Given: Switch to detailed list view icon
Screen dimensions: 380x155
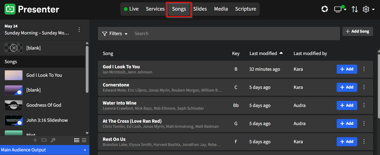Looking at the screenshot, I should click(x=77, y=140).
